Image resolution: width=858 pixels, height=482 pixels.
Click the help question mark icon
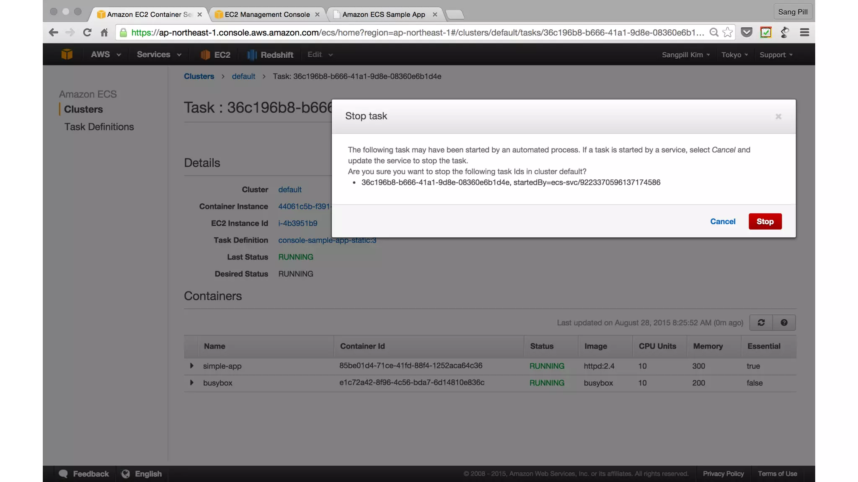[x=784, y=323]
